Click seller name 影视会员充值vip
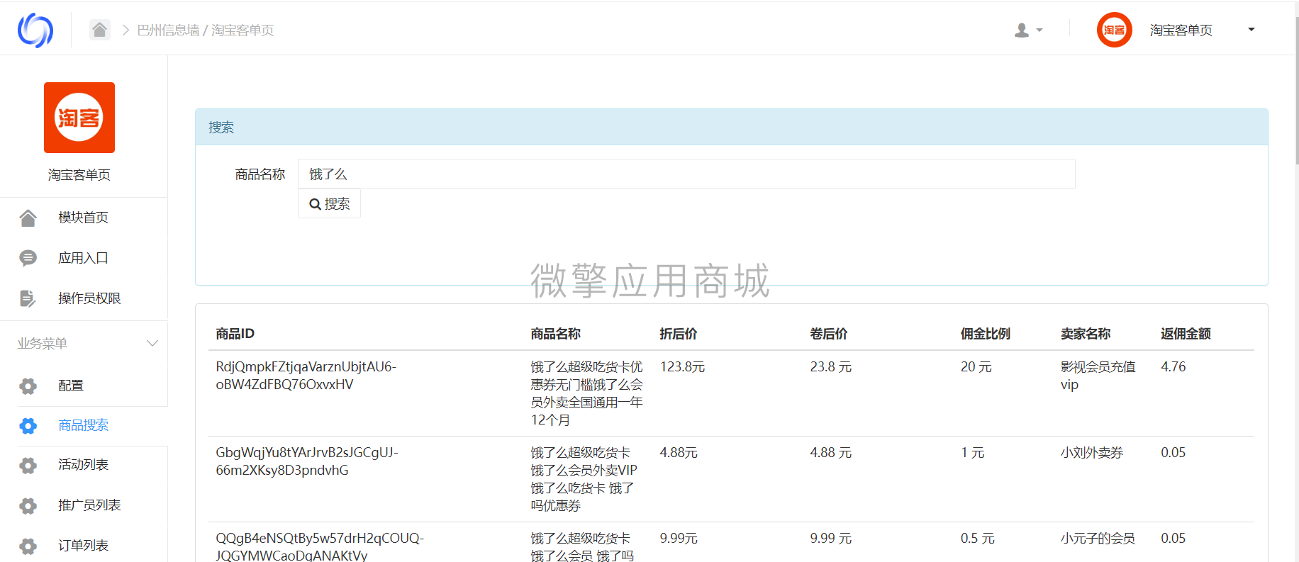 point(1098,376)
